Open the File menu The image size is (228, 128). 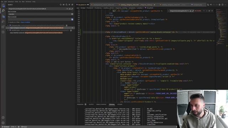point(2,1)
